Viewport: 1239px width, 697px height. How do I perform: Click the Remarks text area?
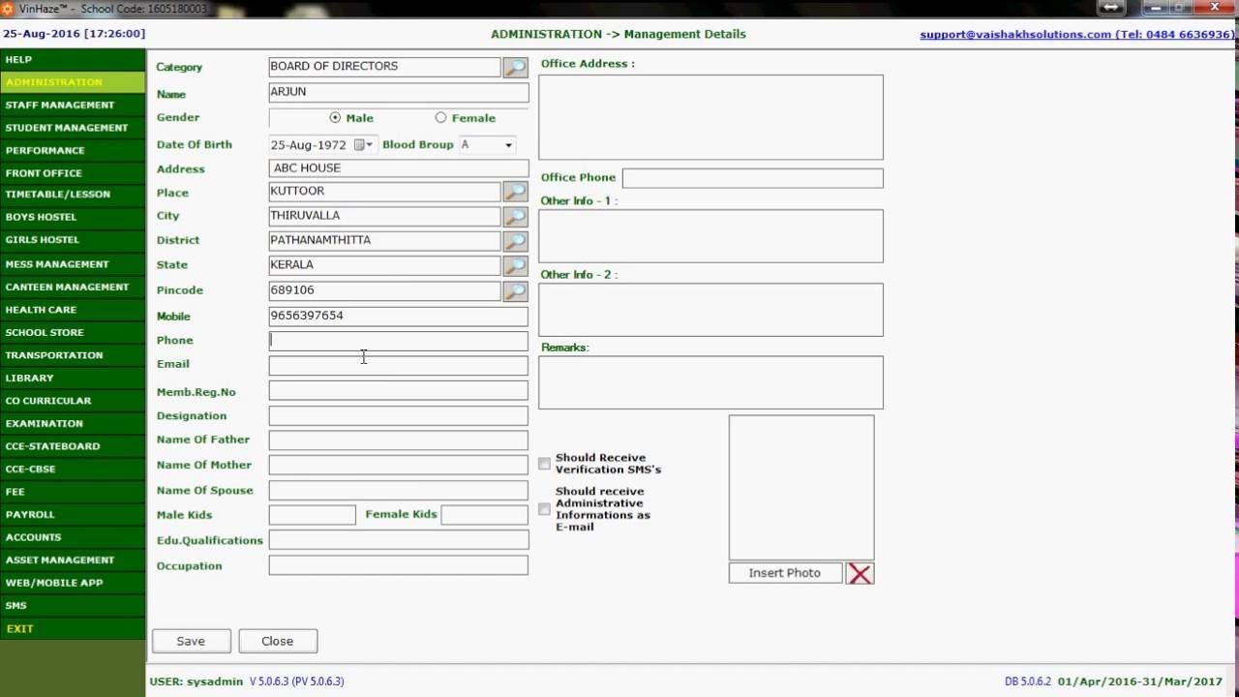(x=710, y=382)
